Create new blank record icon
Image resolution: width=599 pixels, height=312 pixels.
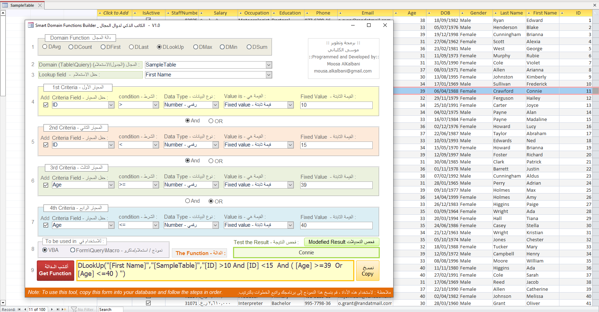64,310
